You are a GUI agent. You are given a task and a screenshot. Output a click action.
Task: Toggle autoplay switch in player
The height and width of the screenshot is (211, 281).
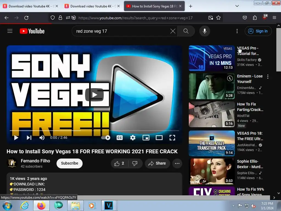tap(106, 138)
